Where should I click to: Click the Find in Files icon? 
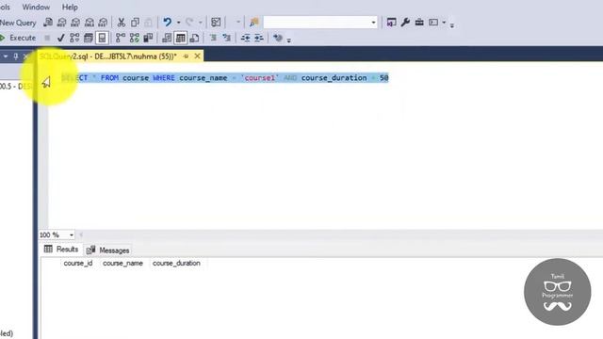pos(254,23)
